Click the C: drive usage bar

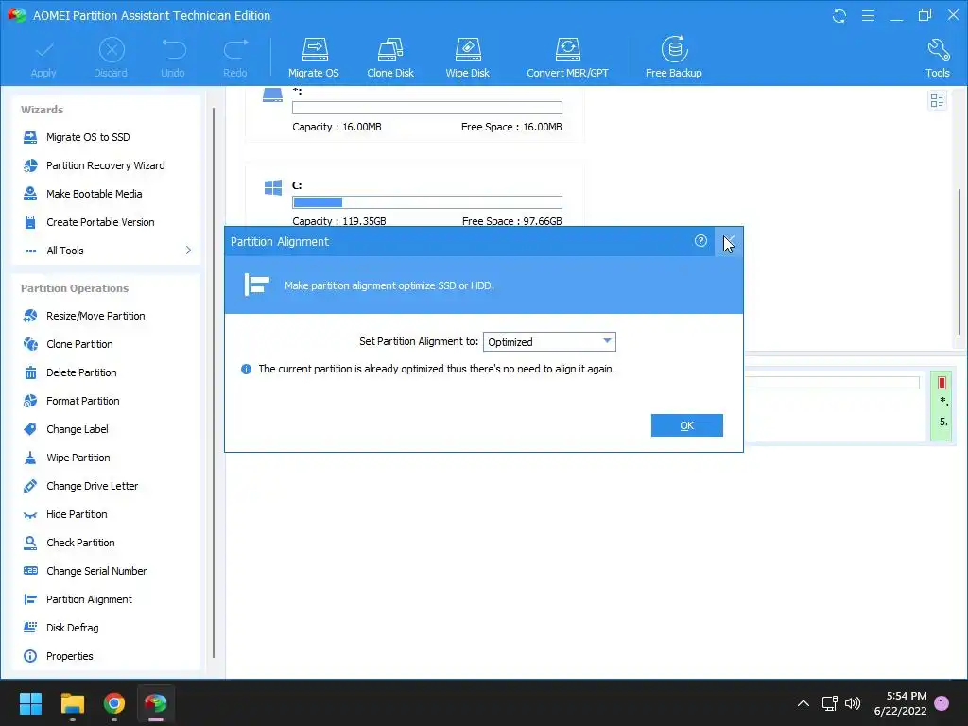coord(426,202)
